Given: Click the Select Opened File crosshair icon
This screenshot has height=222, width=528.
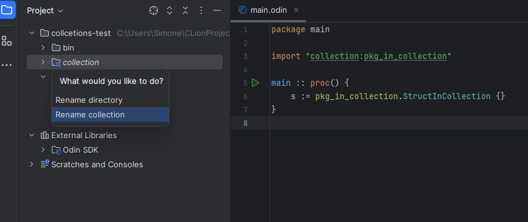Looking at the screenshot, I should pos(154,10).
